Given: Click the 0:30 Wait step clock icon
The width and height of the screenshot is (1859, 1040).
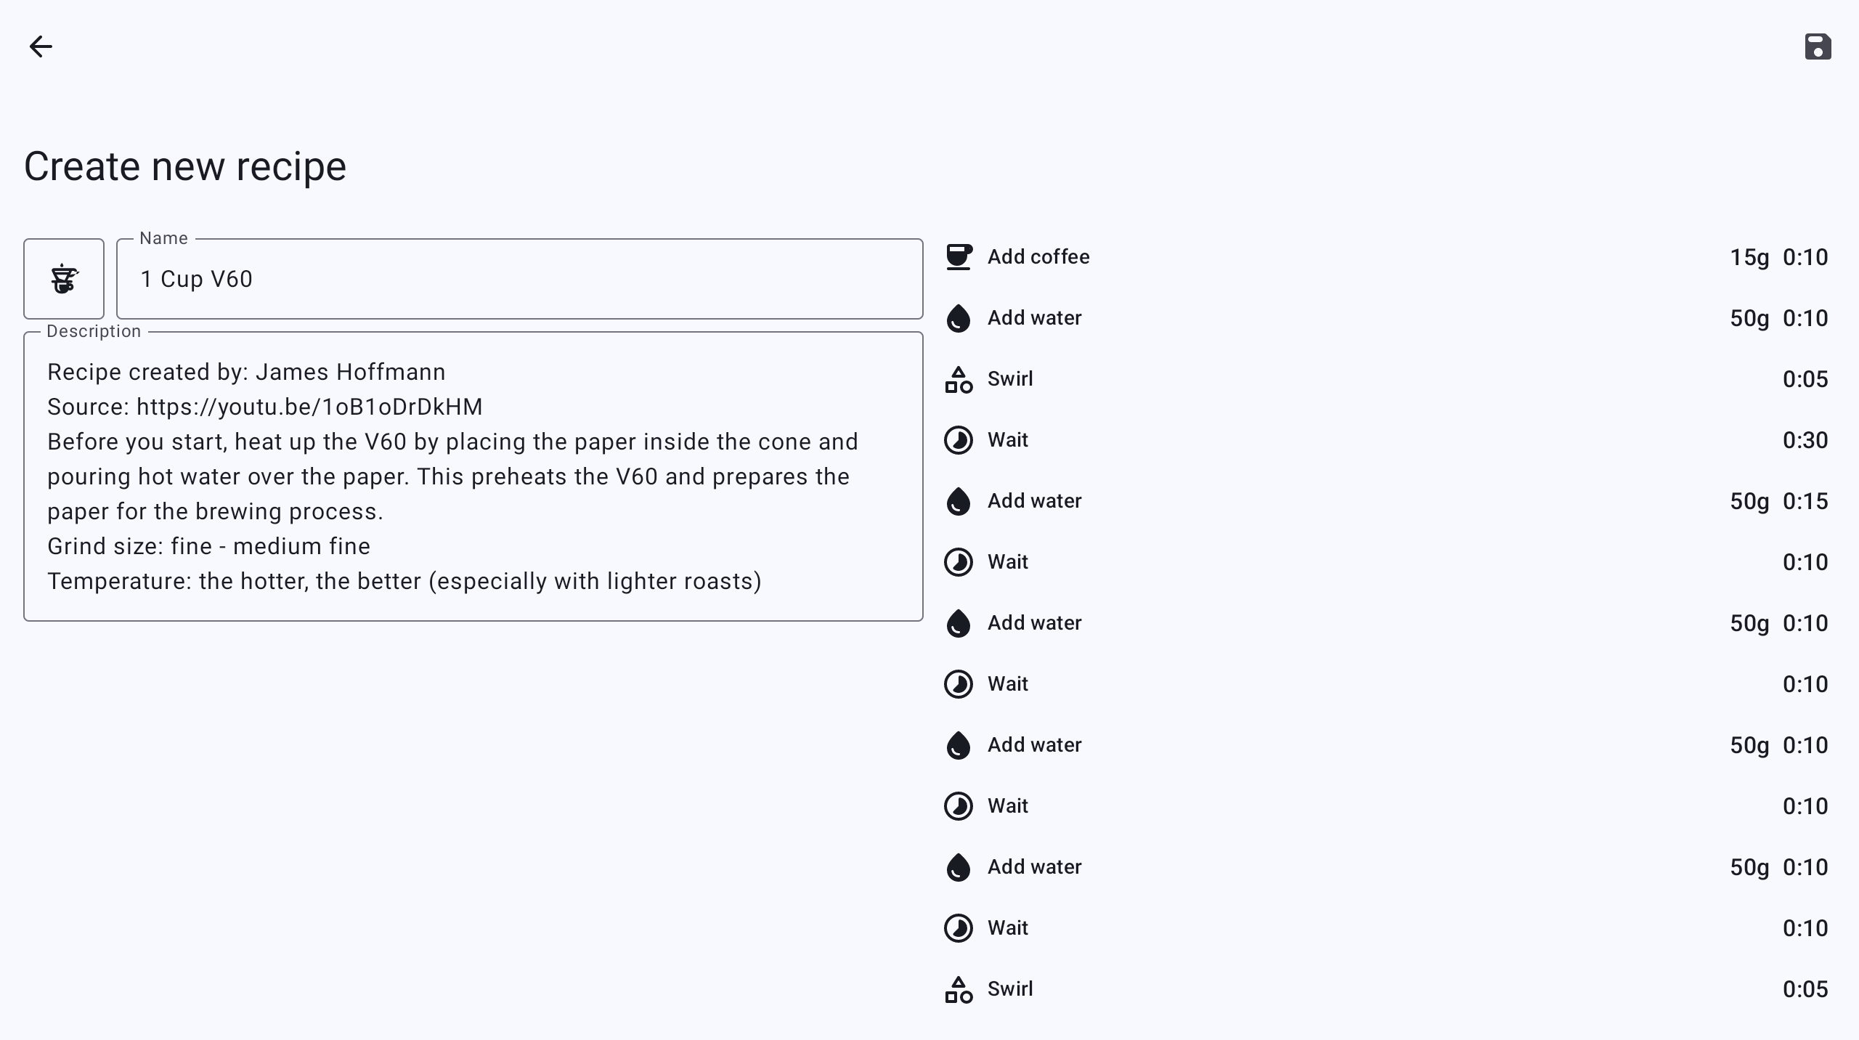Looking at the screenshot, I should [x=959, y=440].
